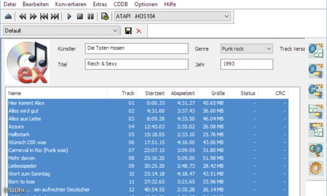Fast forward using the skip forward button

pyautogui.click(x=33, y=17)
